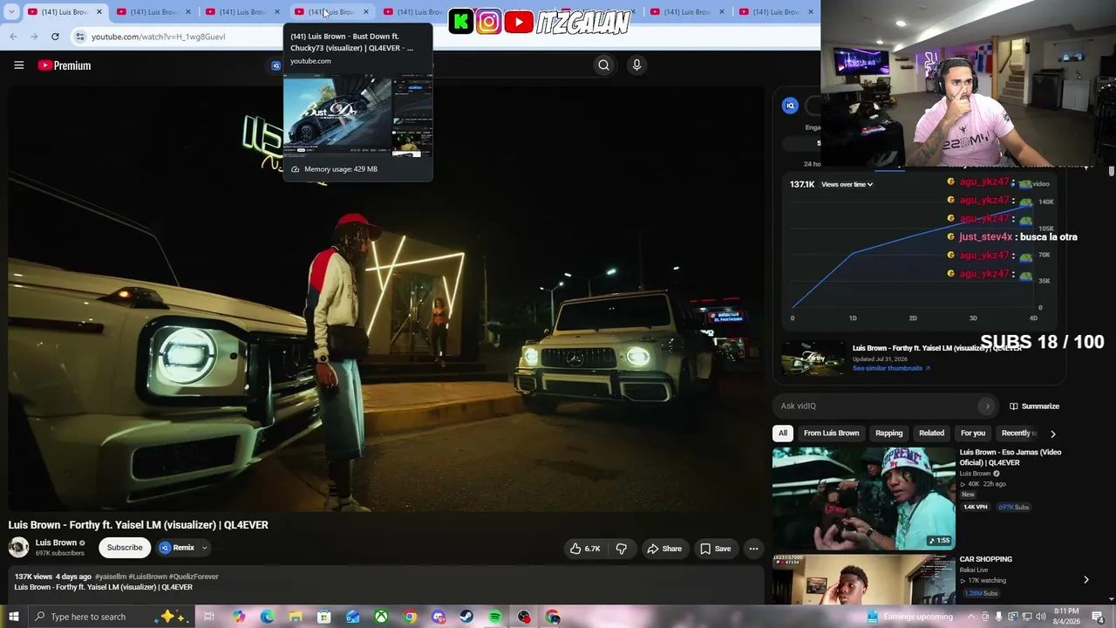The height and width of the screenshot is (628, 1116).
Task: Select the Related filter chip
Action: (931, 433)
